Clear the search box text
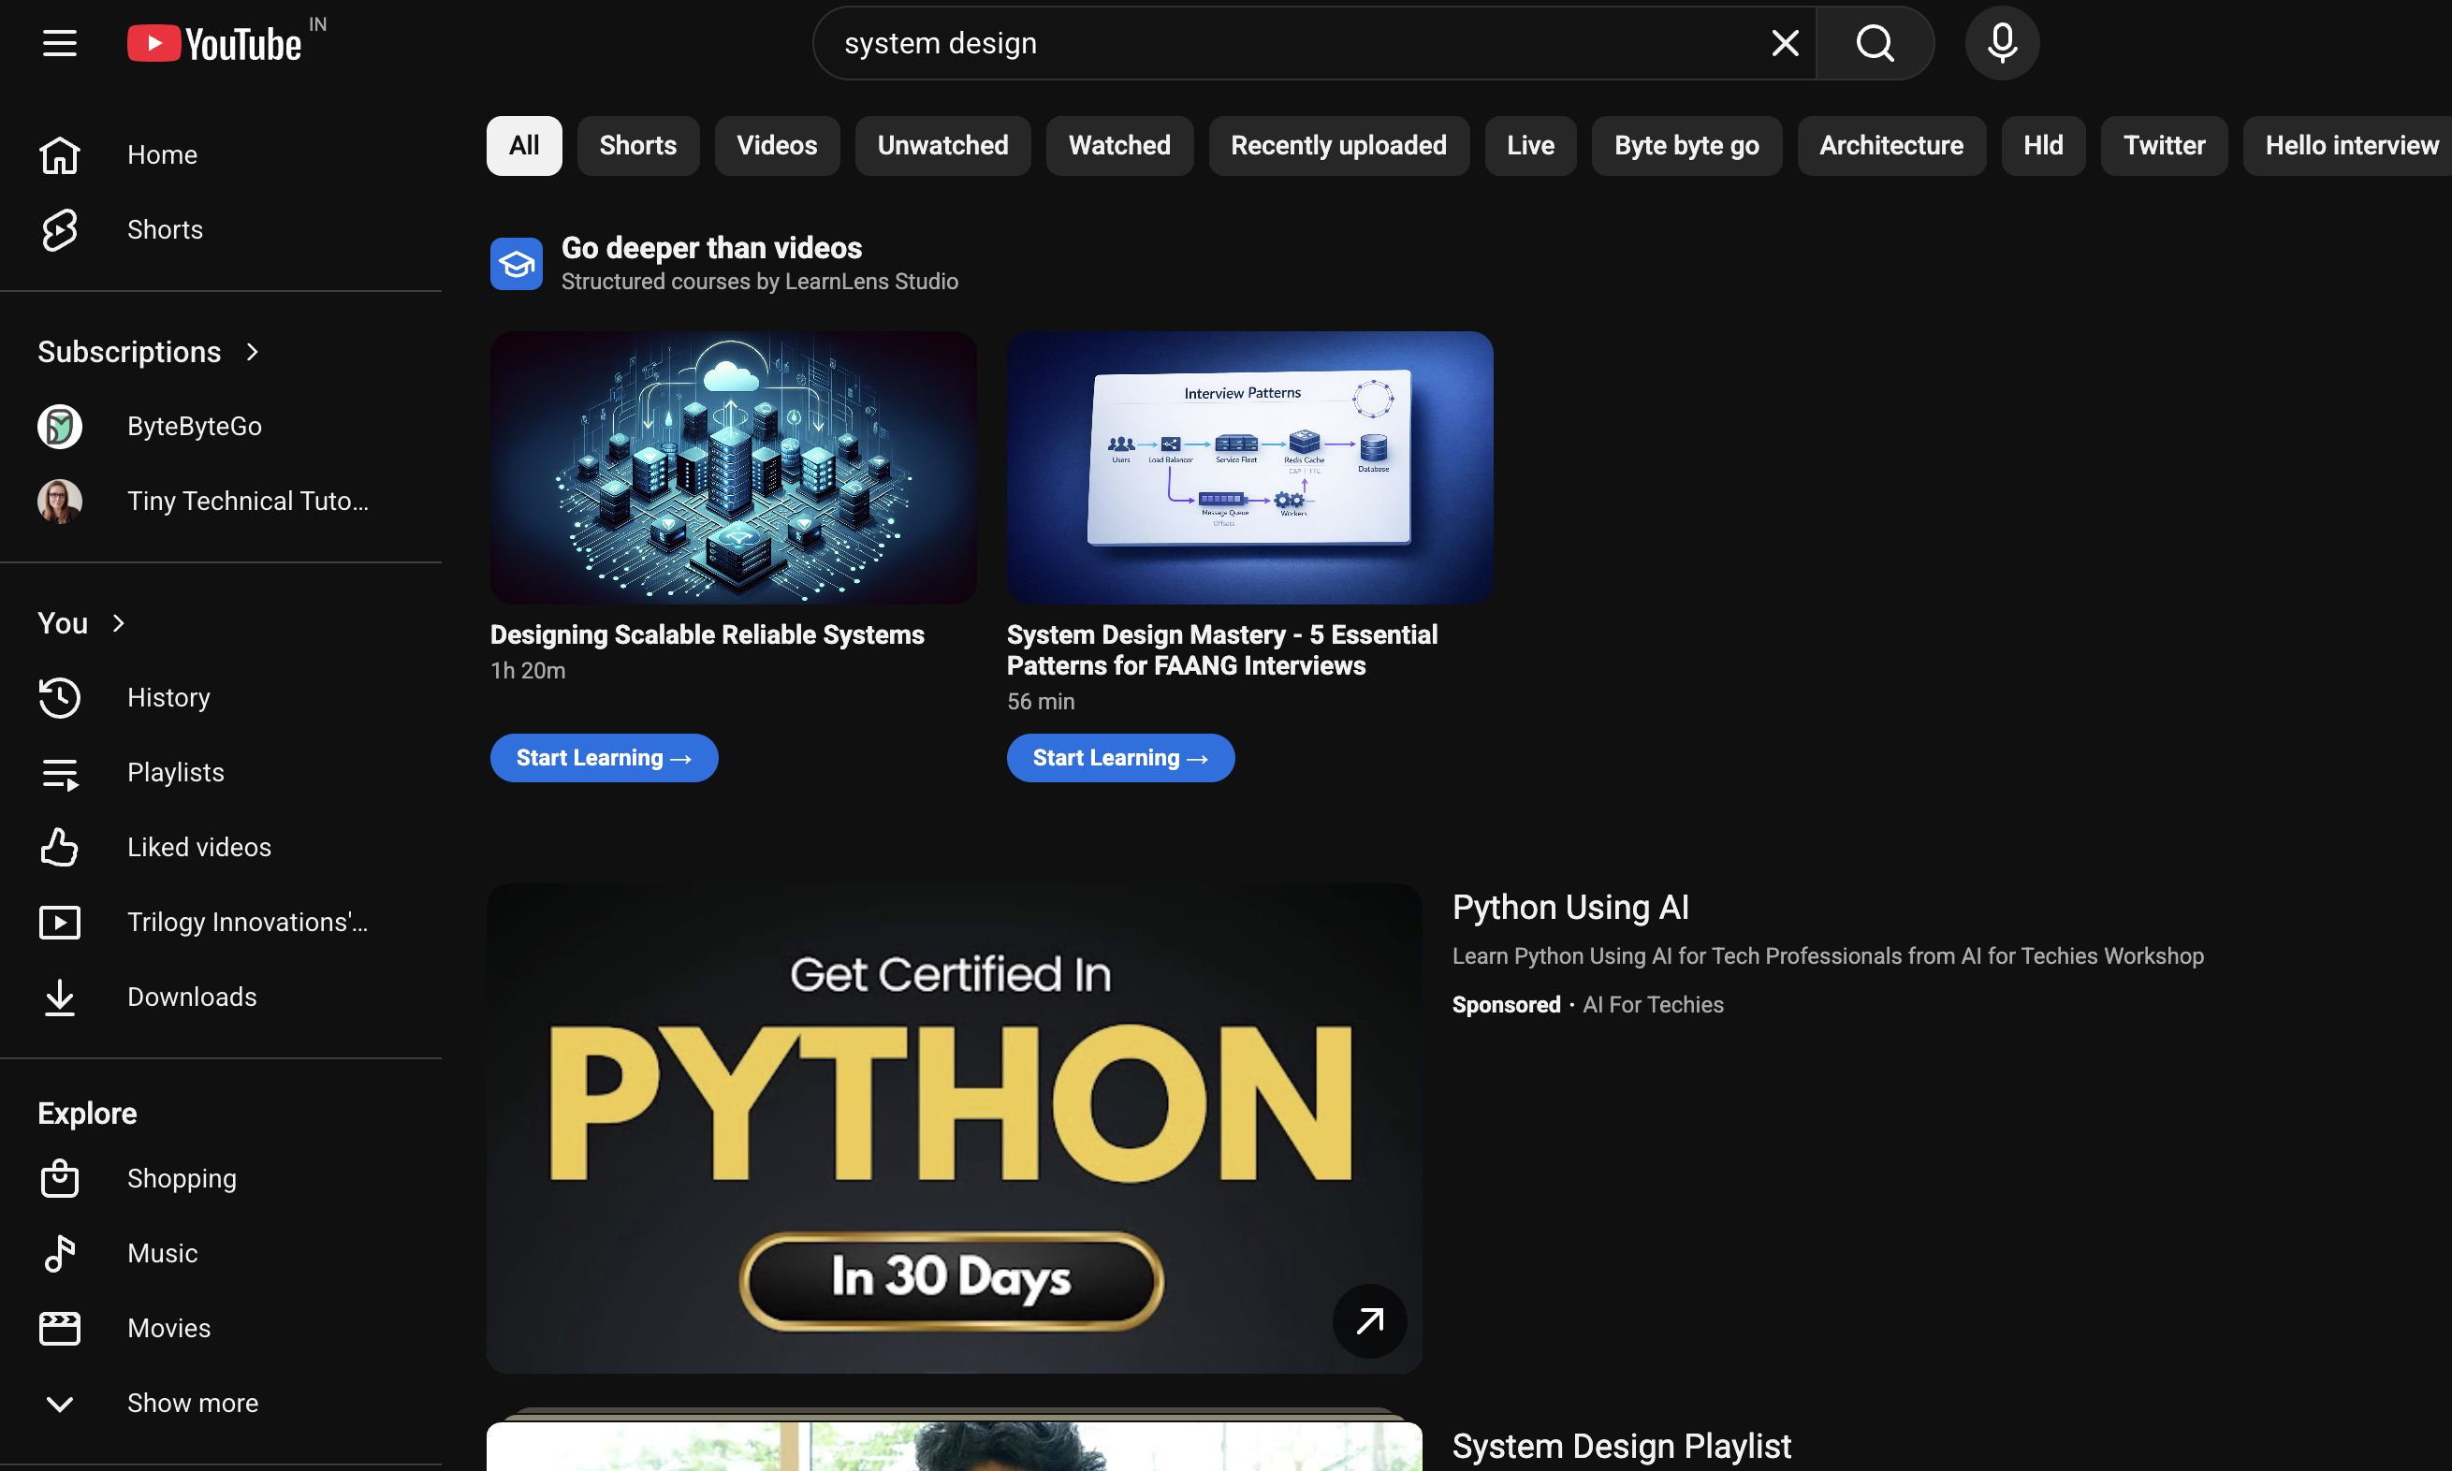Image resolution: width=2452 pixels, height=1471 pixels. click(1784, 44)
